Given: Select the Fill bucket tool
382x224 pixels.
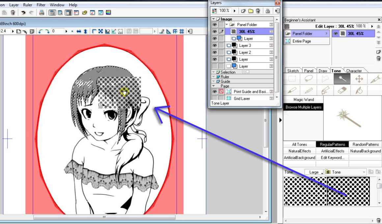Looking at the screenshot, I should (359, 91).
